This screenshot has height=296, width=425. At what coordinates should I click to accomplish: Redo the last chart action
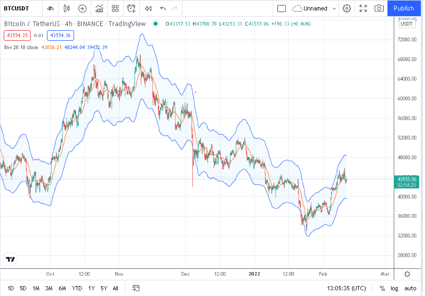pyautogui.click(x=174, y=8)
